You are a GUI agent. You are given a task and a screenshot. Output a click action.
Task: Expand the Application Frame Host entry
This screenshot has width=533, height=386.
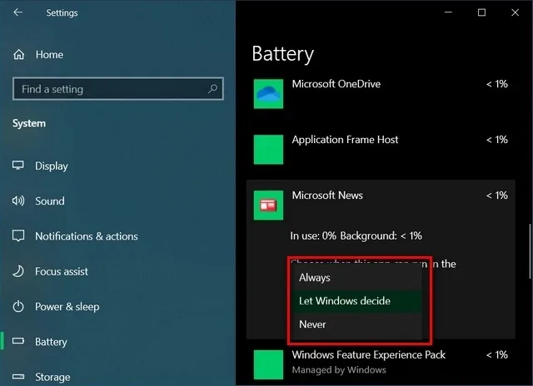pos(381,150)
